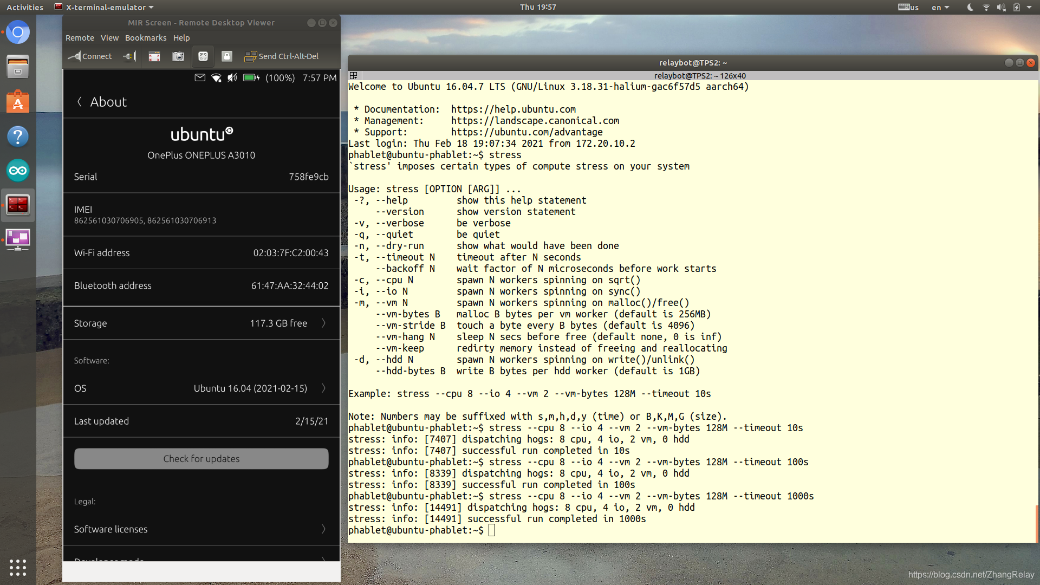Toggle the view-only lock icon
This screenshot has width=1040, height=585.
point(227,56)
